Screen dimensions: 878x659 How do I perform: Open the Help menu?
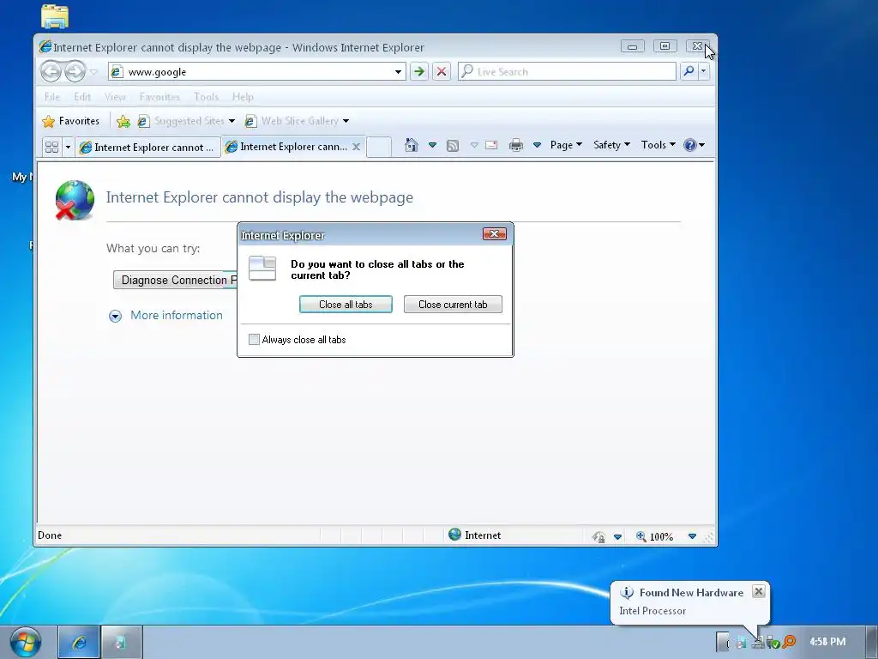point(243,97)
